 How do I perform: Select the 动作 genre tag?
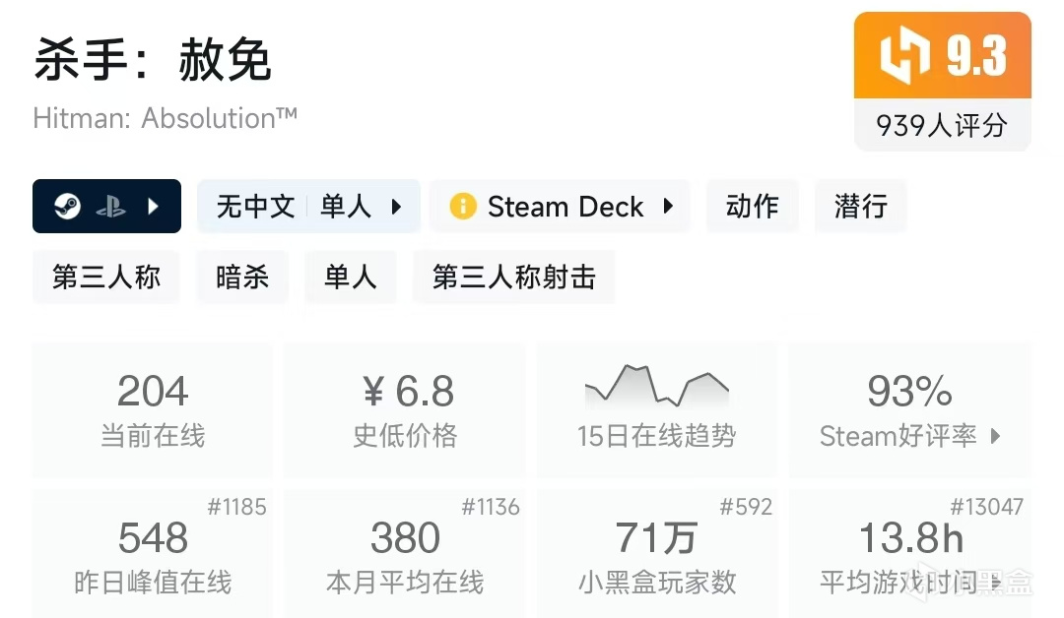752,207
